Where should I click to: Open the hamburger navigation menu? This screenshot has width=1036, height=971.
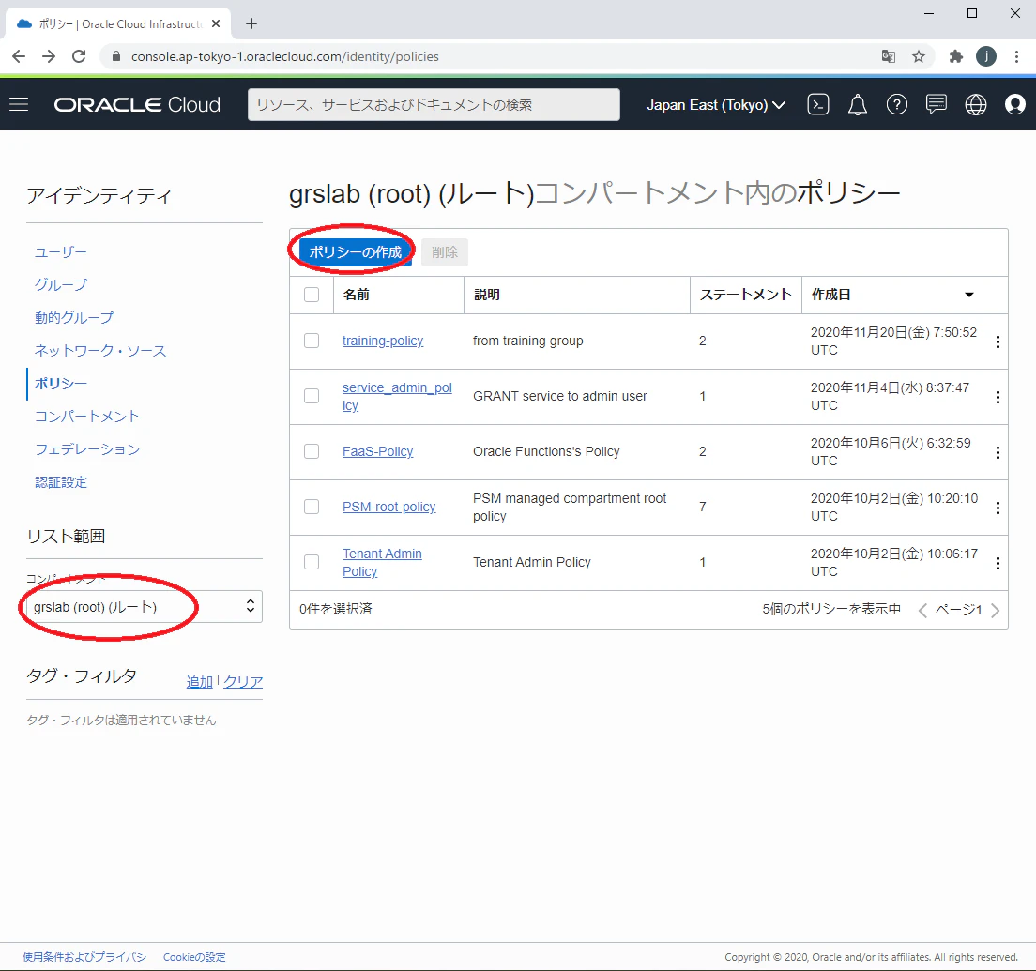(19, 104)
